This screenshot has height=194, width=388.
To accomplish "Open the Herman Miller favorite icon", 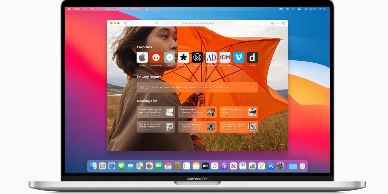I will pyautogui.click(x=156, y=57).
